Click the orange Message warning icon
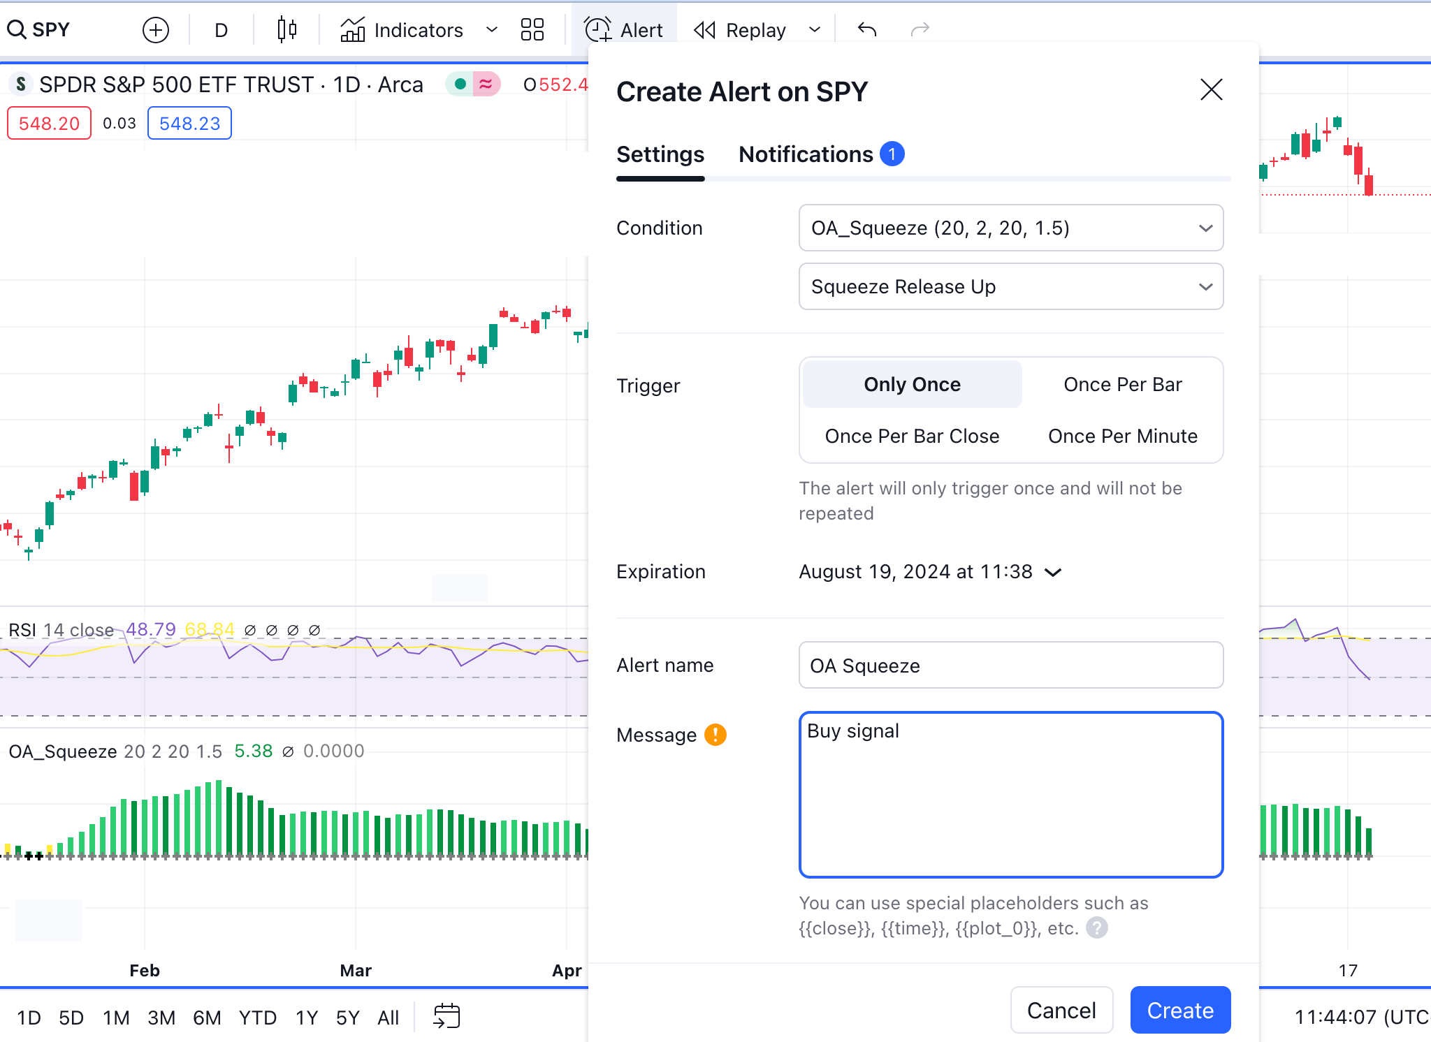This screenshot has height=1042, width=1431. click(715, 735)
